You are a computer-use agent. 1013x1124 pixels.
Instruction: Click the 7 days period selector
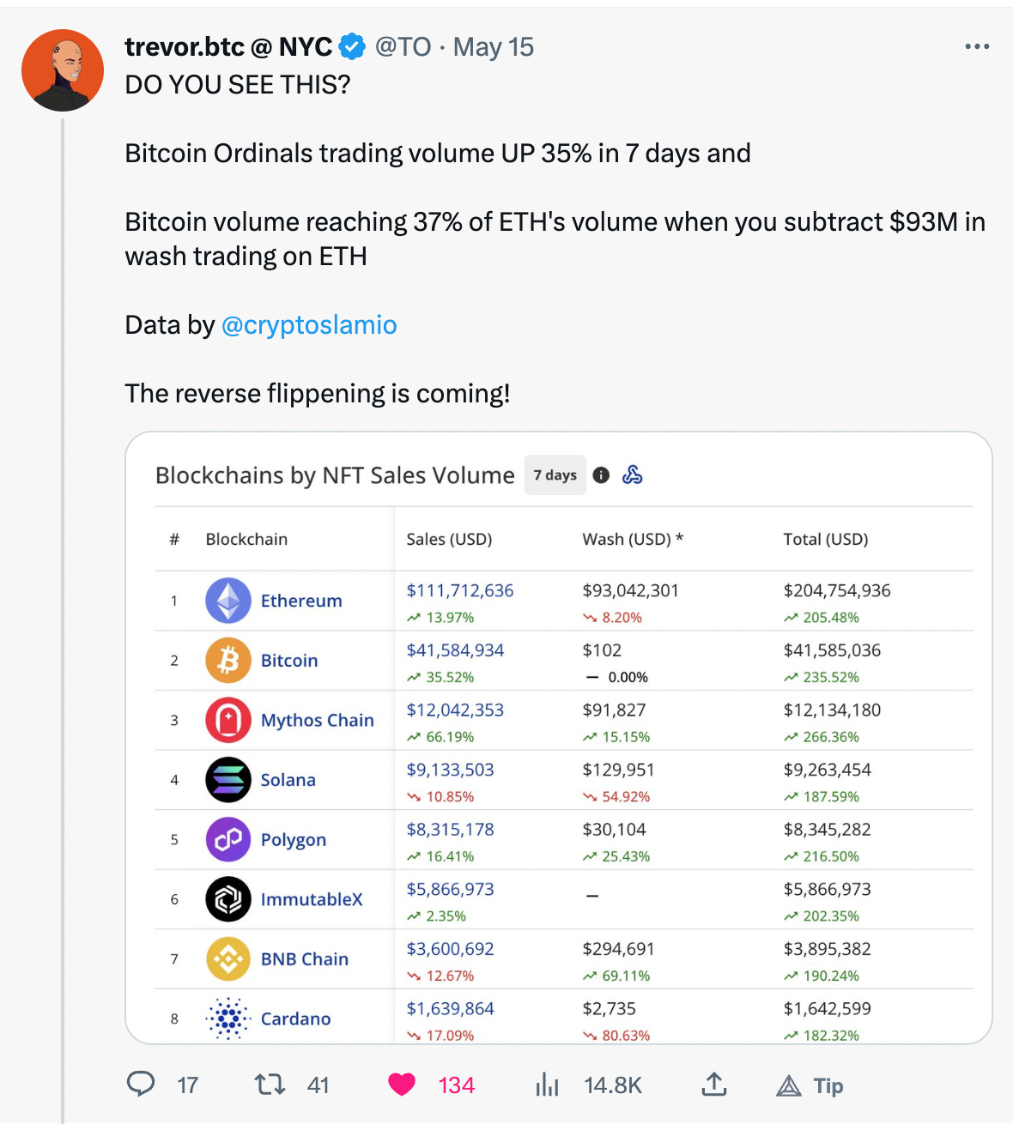pyautogui.click(x=555, y=475)
